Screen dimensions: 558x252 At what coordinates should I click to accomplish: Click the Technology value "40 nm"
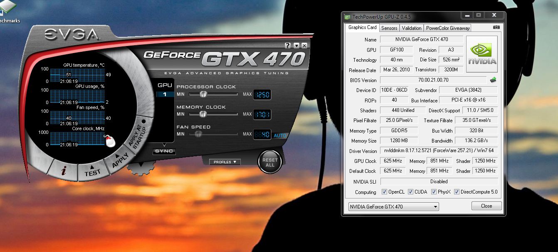[397, 60]
